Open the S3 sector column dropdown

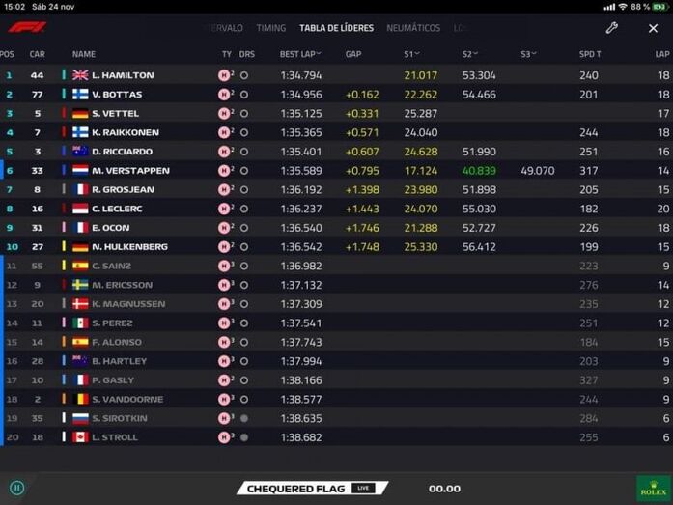(x=529, y=54)
